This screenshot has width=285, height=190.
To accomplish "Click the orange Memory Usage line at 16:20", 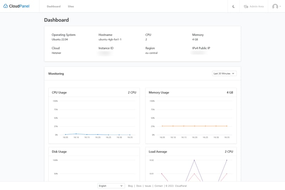I will click(195, 126).
